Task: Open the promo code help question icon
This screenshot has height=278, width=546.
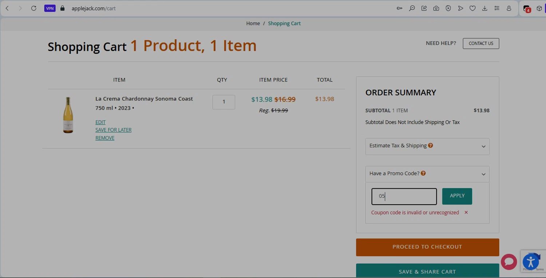Action: [423, 173]
